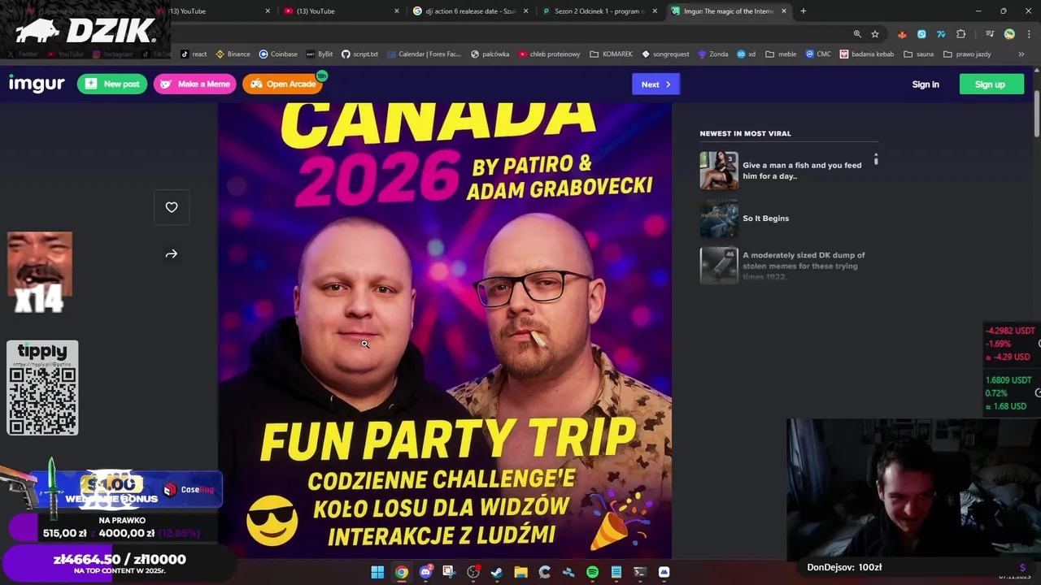Image resolution: width=1041 pixels, height=585 pixels.
Task: Bookmark this page with star icon
Action: [x=875, y=34]
